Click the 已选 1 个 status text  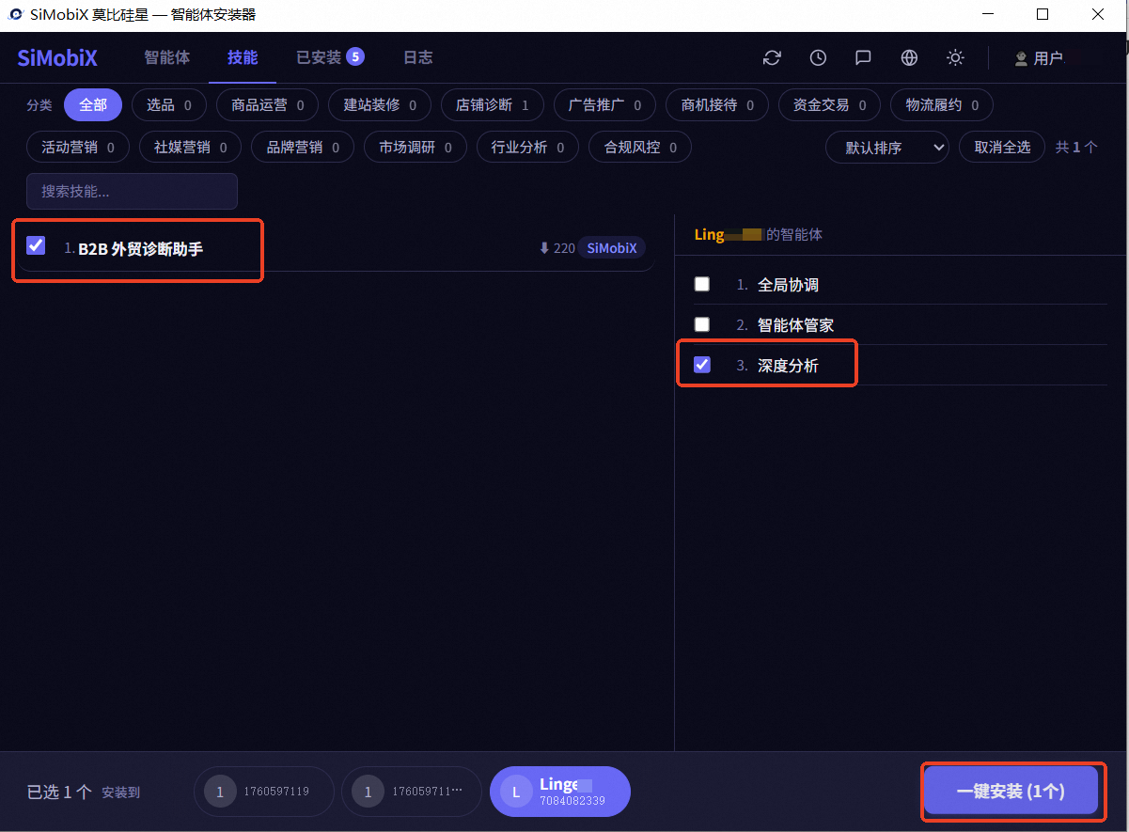(x=59, y=792)
